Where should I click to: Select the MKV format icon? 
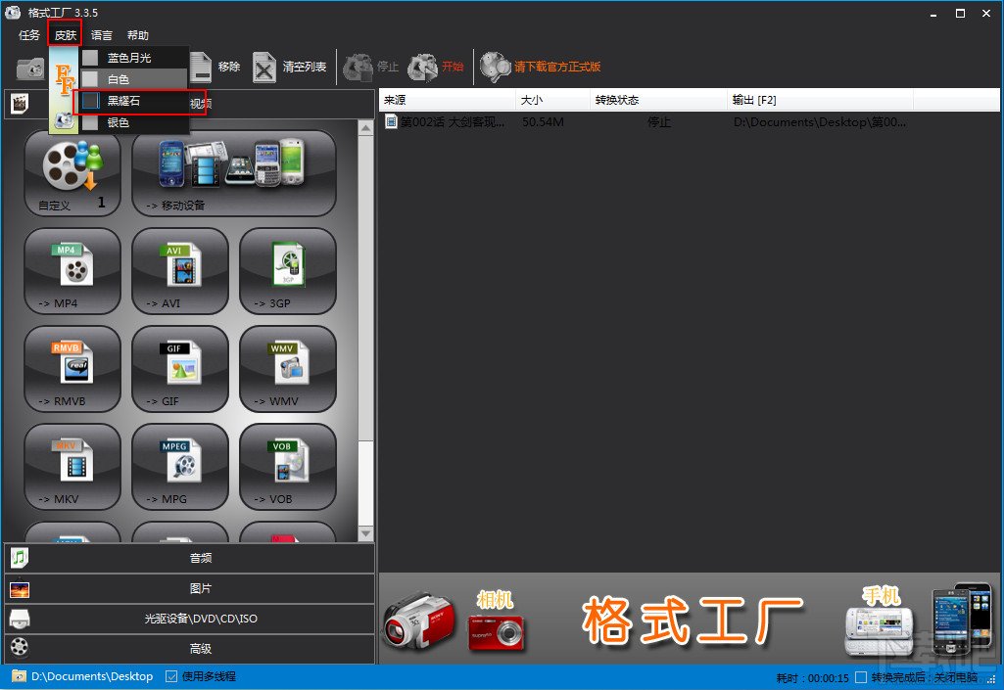(72, 467)
